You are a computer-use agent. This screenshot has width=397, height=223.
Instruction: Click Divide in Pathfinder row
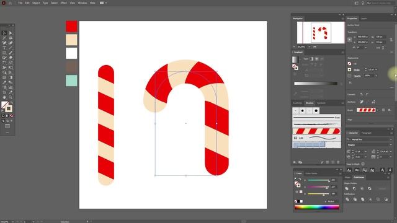click(347, 199)
